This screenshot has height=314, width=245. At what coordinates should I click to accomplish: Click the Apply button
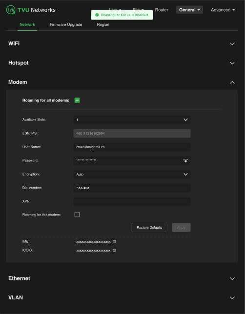point(181,228)
